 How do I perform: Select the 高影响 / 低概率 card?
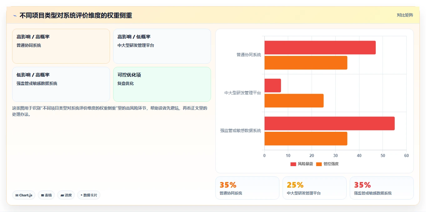tap(162, 46)
